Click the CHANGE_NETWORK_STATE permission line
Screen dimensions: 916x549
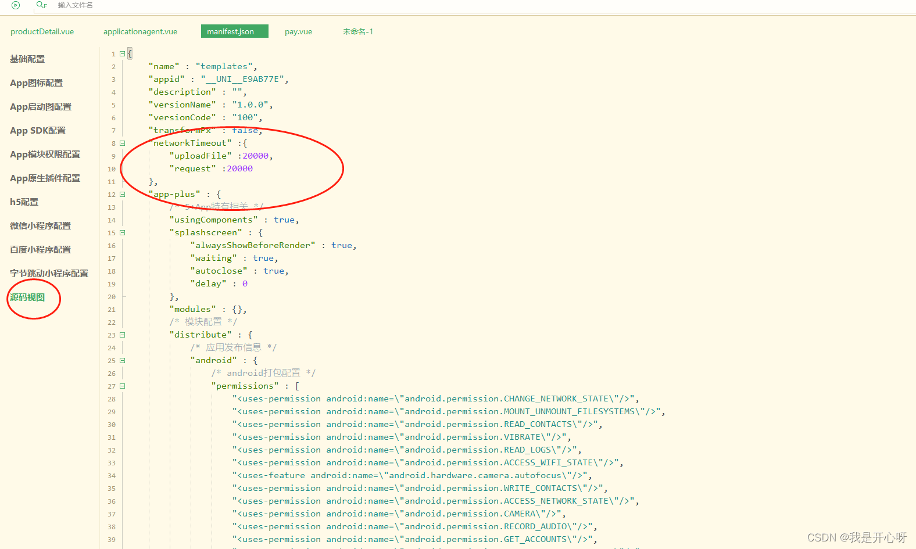pyautogui.click(x=435, y=399)
